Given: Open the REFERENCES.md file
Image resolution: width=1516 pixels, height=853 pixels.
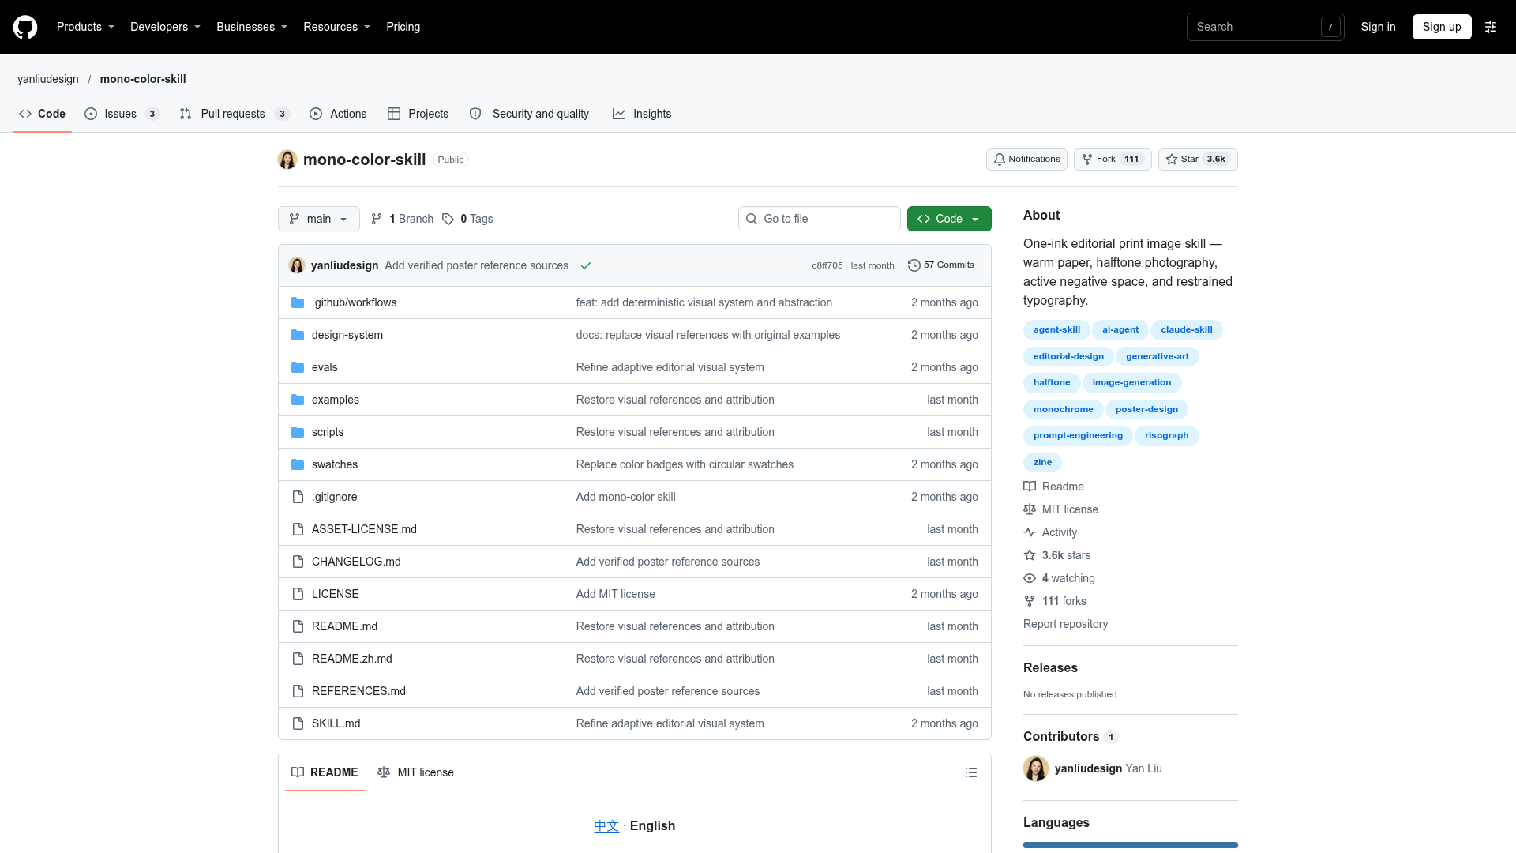Looking at the screenshot, I should [358, 691].
